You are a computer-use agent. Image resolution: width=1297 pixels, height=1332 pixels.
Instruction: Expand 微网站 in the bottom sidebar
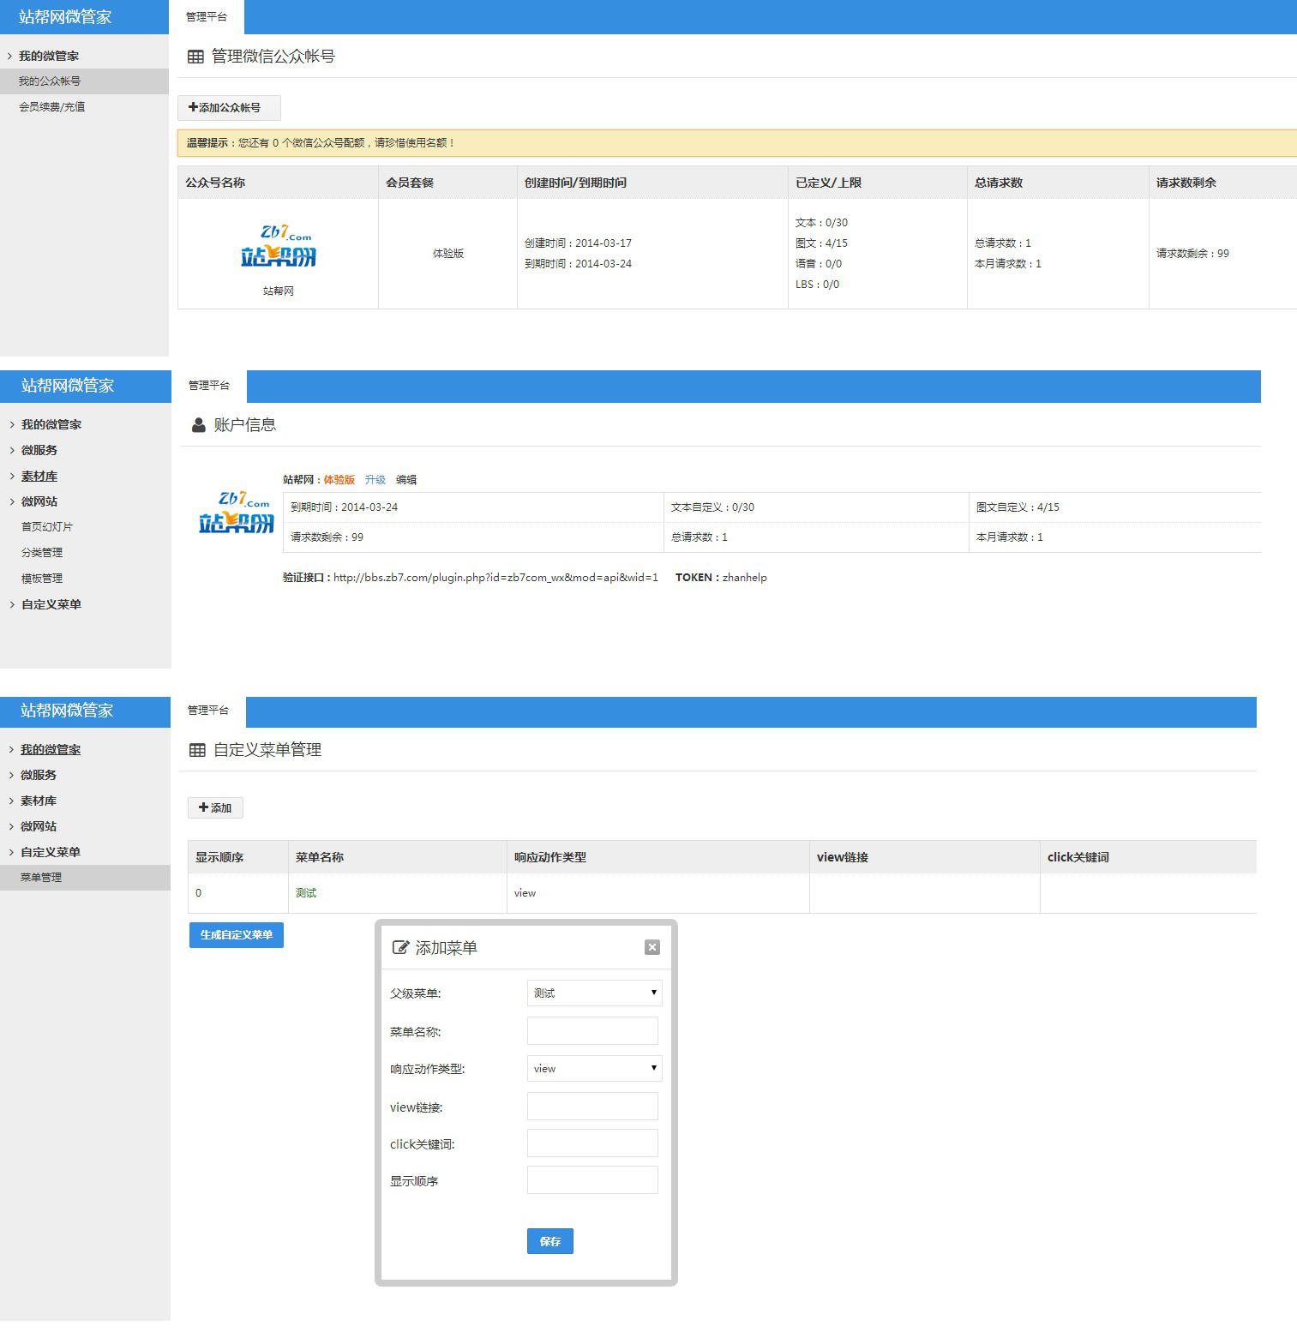pos(39,826)
